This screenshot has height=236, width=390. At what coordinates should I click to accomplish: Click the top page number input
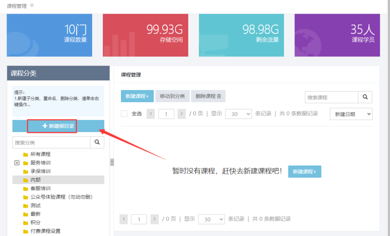point(166,114)
